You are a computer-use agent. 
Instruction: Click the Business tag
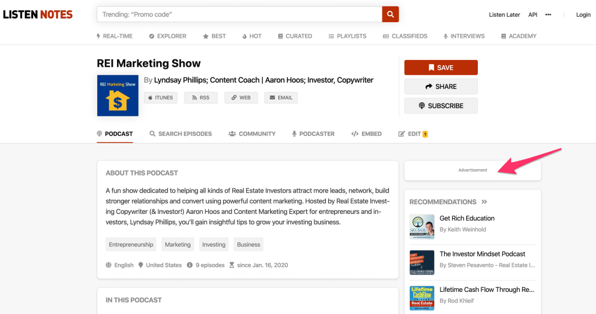(x=249, y=245)
